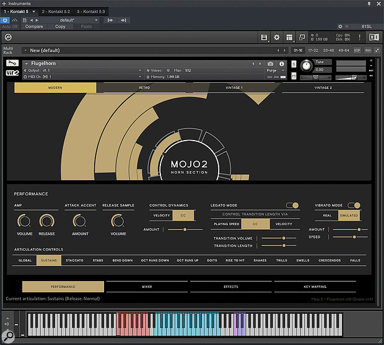
Task: Go to previous plugin preset arrow
Action: tap(32, 20)
